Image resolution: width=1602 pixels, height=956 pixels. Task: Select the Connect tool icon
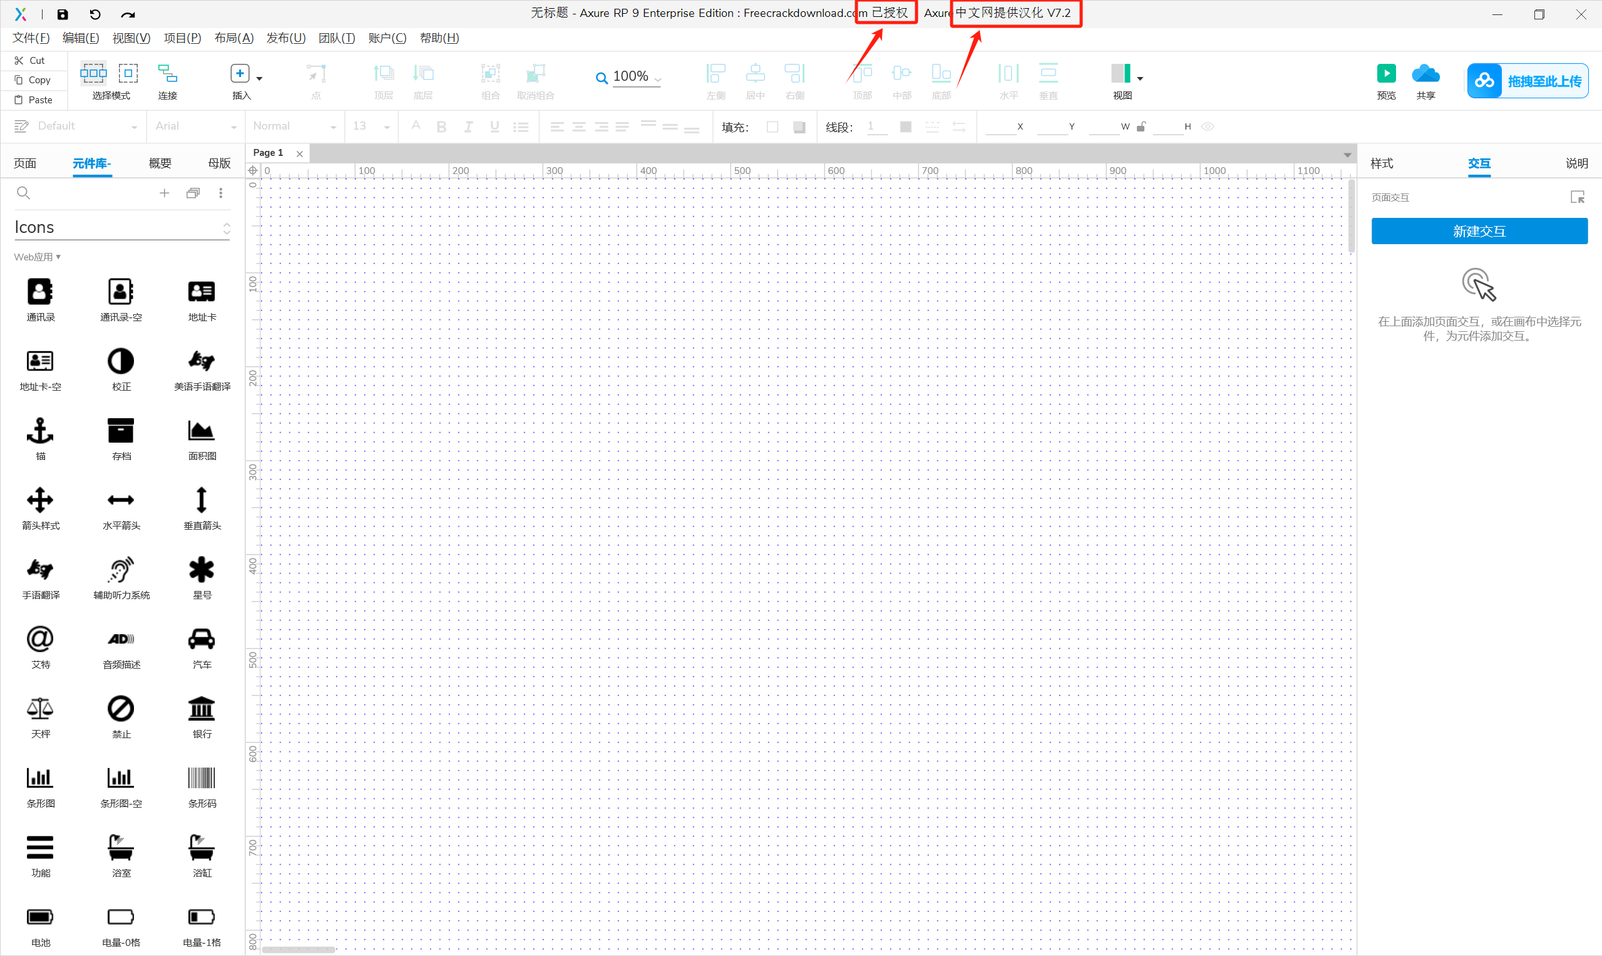point(168,73)
